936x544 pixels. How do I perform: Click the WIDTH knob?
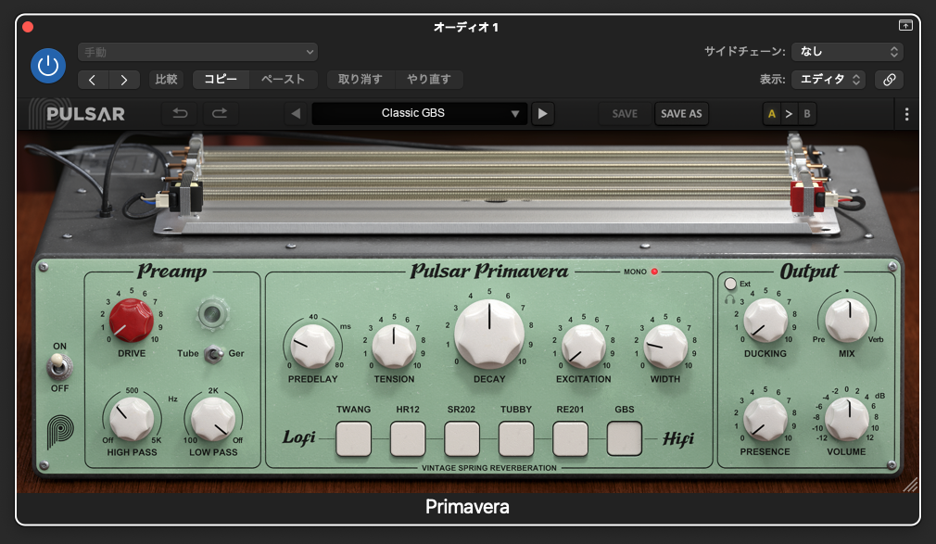point(665,347)
